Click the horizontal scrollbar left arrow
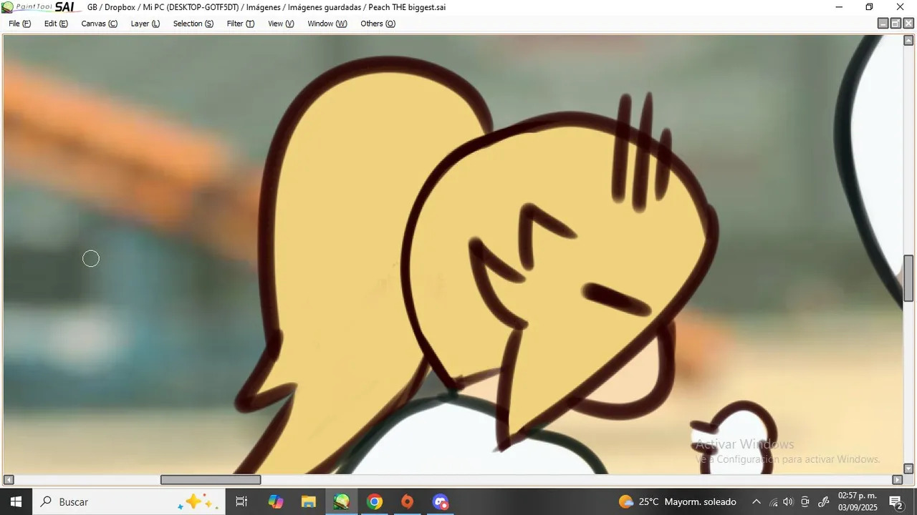 click(9, 480)
